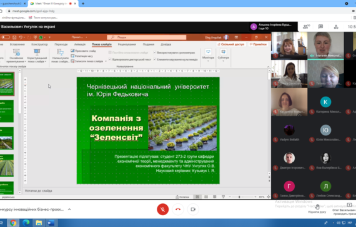Open Word from the taskbar
The width and height of the screenshot is (356, 227).
(x=51, y=223)
